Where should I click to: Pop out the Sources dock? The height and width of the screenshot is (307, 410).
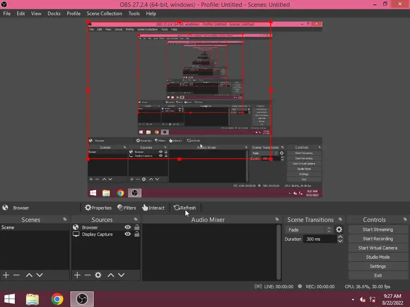(135, 219)
